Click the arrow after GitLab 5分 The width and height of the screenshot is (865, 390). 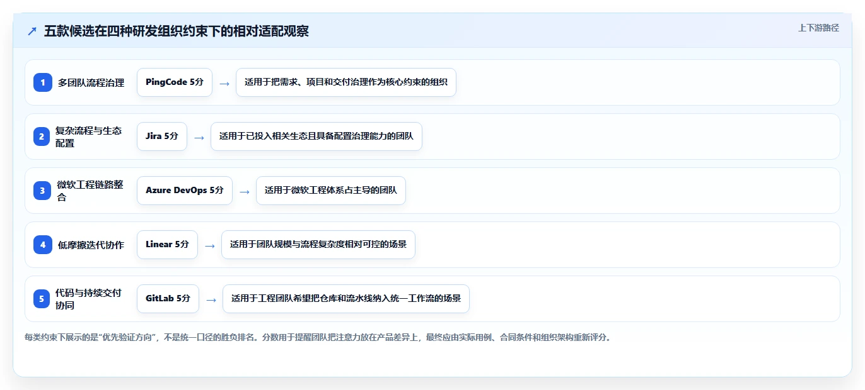pyautogui.click(x=211, y=300)
